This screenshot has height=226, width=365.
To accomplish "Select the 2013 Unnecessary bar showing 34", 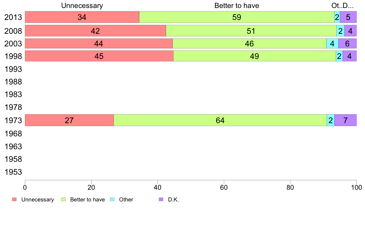I will [82, 17].
